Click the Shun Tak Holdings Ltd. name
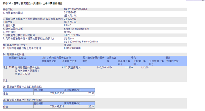This screenshot has height=111, width=205. pyautogui.click(x=77, y=29)
